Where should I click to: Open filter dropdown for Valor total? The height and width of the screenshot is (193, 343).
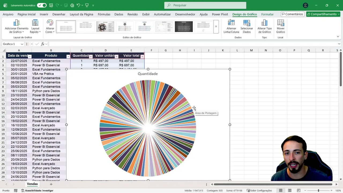click(x=142, y=56)
